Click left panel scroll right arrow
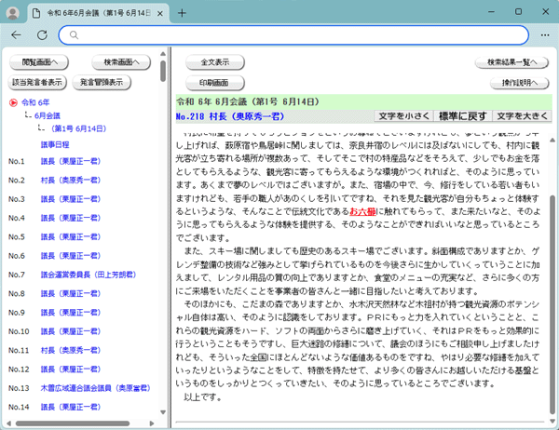The width and height of the screenshot is (559, 430). click(x=152, y=423)
